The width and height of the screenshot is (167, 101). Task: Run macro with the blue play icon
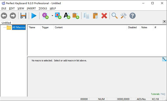34,16
